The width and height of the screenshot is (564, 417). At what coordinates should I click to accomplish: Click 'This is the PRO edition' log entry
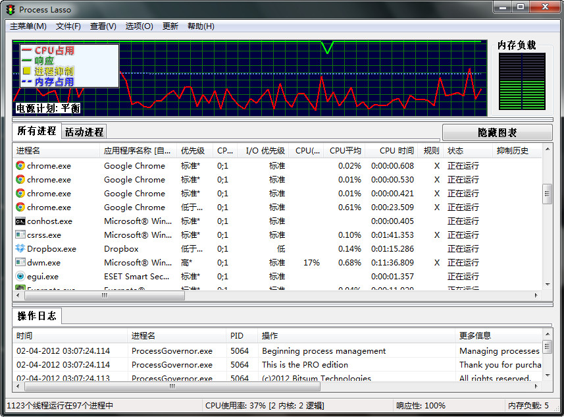coord(305,364)
